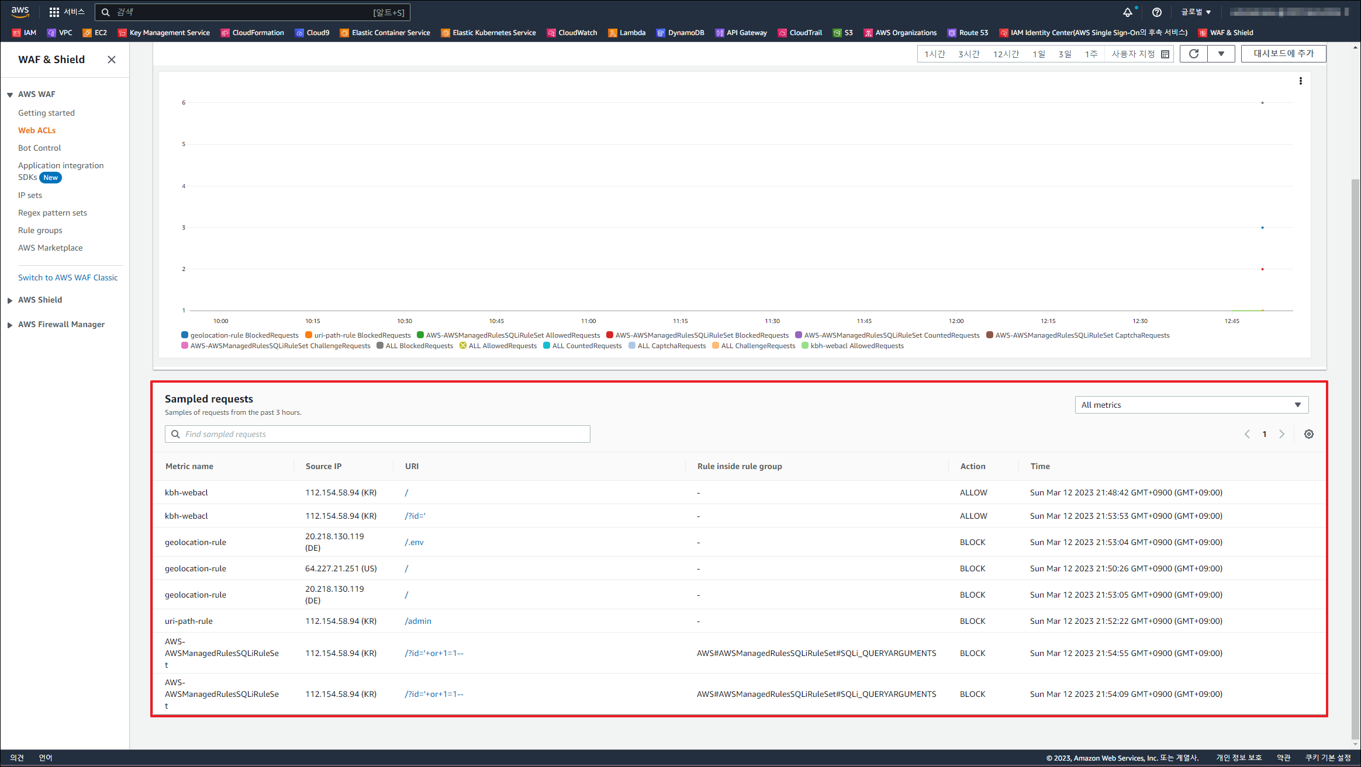Toggle geolocation-rule BlockedRequests legend series
The image size is (1361, 767).
point(240,335)
